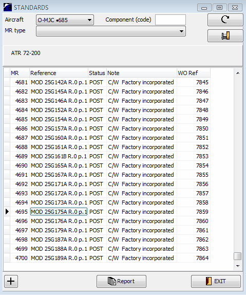
Task: Click the EXIT button
Action: coord(216,281)
